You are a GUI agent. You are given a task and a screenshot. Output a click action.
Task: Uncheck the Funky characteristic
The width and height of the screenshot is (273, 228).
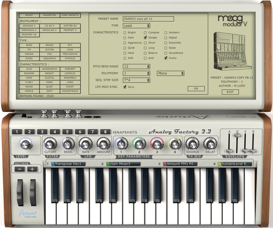point(166,58)
